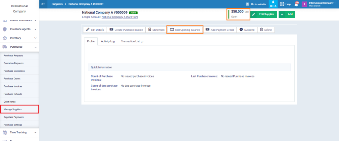Click the Time Tracking calendar icon
This screenshot has width=339, height=141.
point(5,132)
